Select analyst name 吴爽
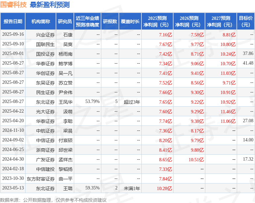 point(68,44)
